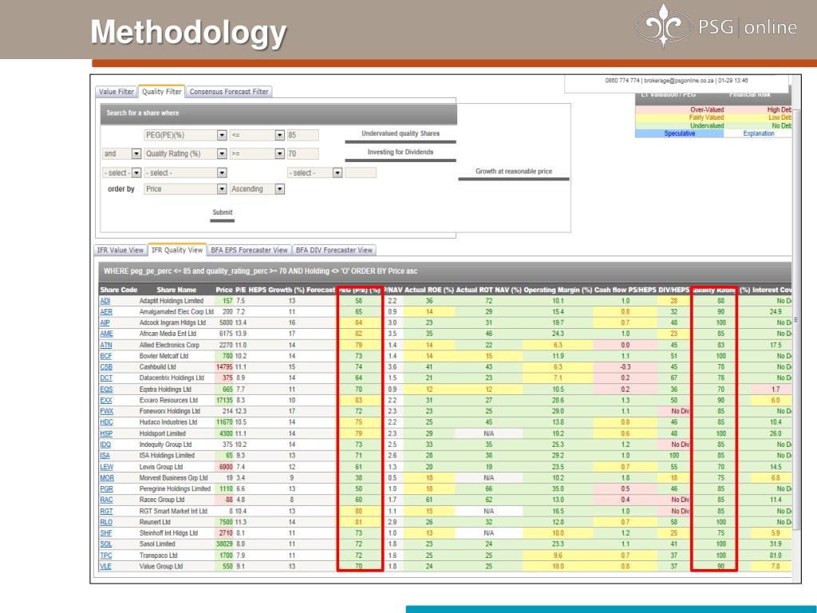Open the PGR share code link
The image size is (817, 613).
coord(106,489)
